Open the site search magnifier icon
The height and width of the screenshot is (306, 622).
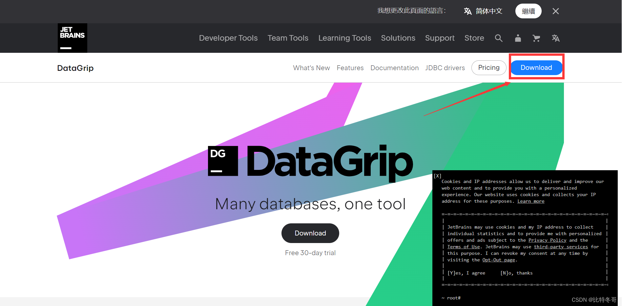(499, 38)
